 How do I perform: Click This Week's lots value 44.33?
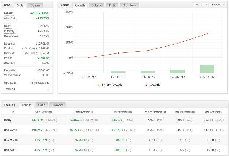point(207,130)
